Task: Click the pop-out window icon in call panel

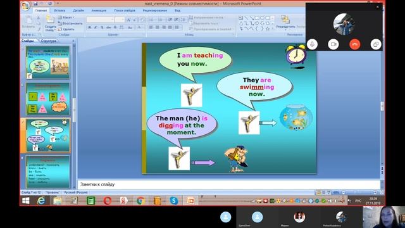Action: (x=376, y=44)
